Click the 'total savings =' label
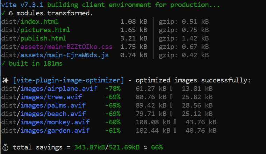 [42, 147]
